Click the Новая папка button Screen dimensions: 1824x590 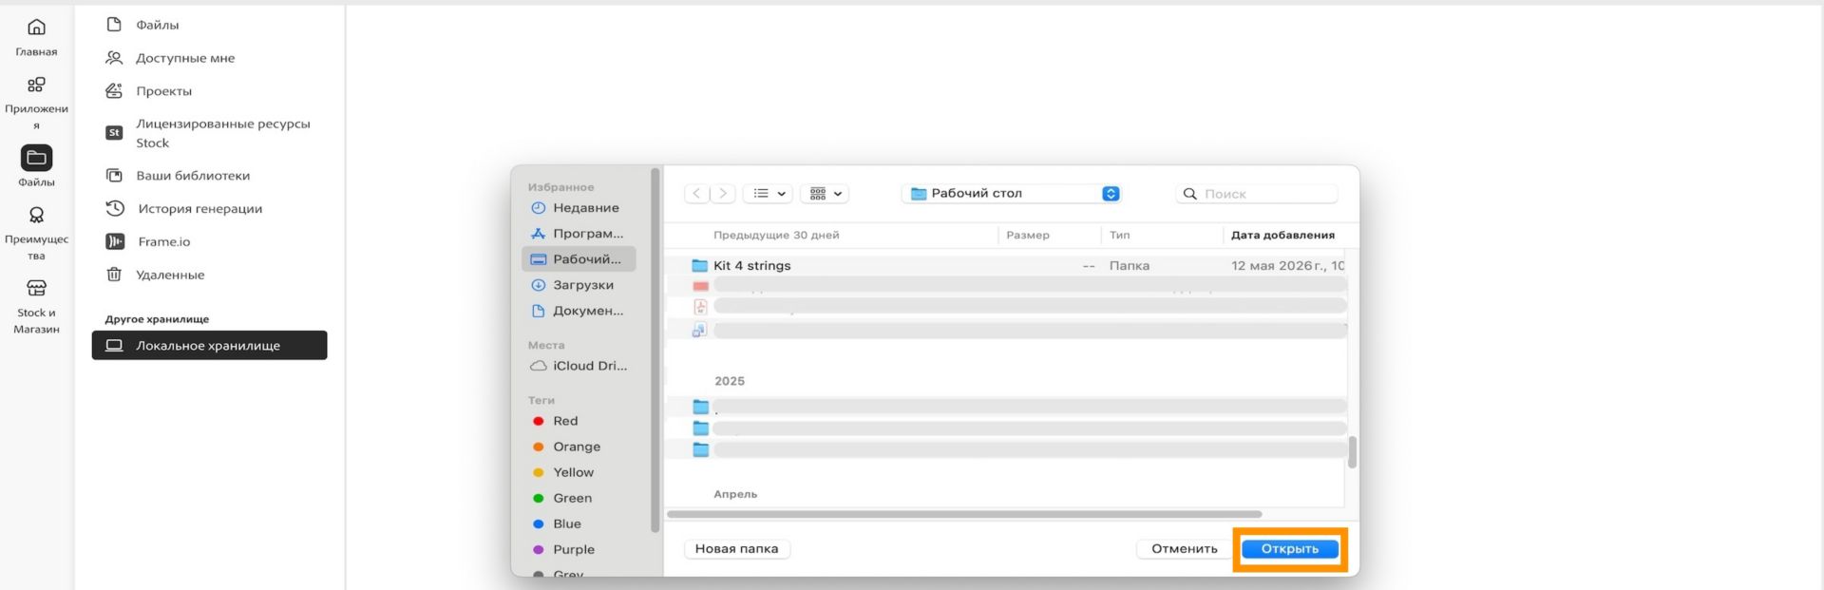tap(737, 549)
